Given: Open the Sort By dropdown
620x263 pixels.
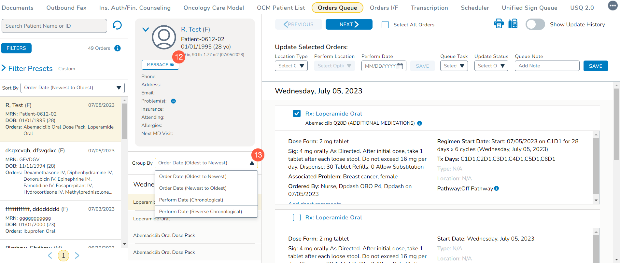Looking at the screenshot, I should (72, 88).
